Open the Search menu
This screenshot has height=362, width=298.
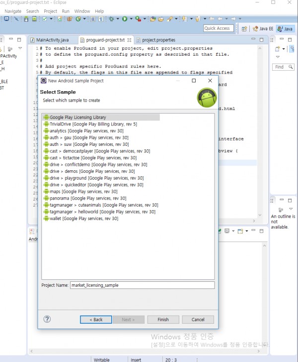click(32, 11)
